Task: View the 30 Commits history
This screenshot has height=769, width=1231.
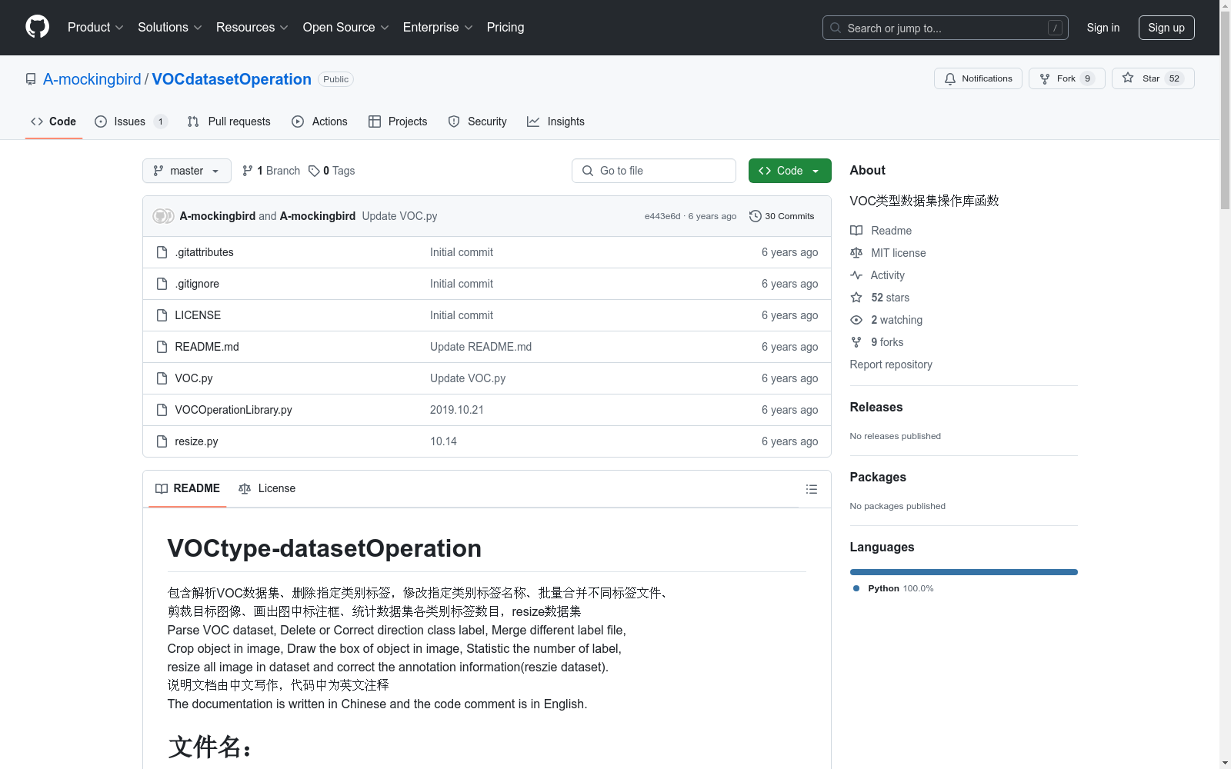Action: coord(782,216)
